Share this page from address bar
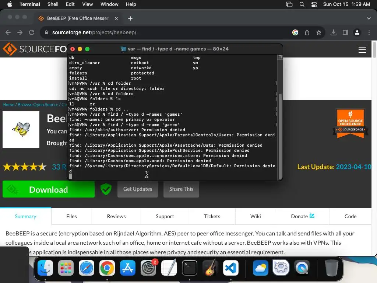 (307, 32)
